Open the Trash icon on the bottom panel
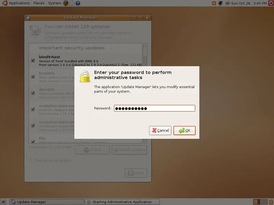The width and height of the screenshot is (274, 205). [271, 202]
